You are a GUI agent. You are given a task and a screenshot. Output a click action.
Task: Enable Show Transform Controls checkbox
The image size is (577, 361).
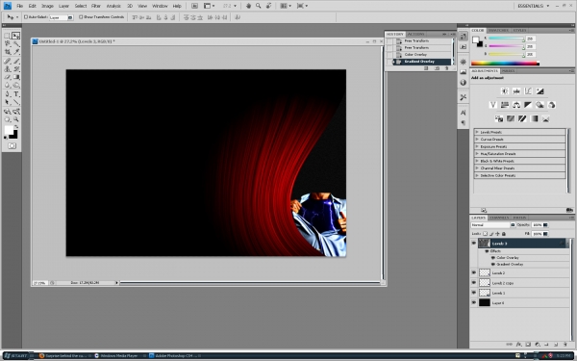click(81, 17)
